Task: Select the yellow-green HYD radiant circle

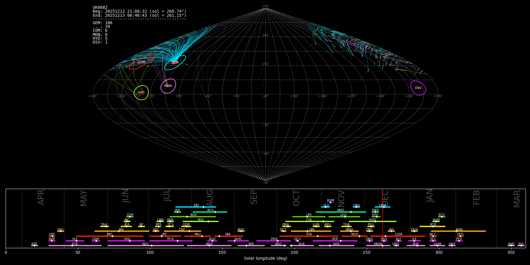Action: point(141,93)
